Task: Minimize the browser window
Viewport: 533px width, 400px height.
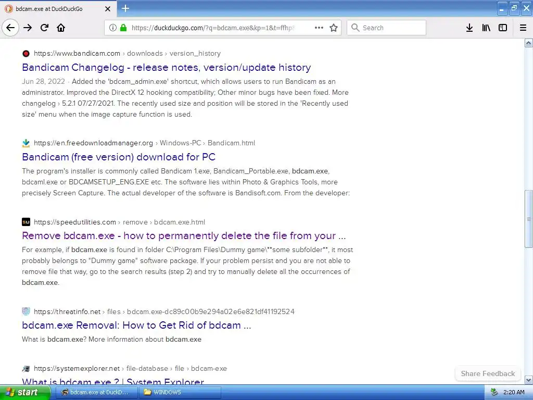Action: pyautogui.click(x=502, y=8)
